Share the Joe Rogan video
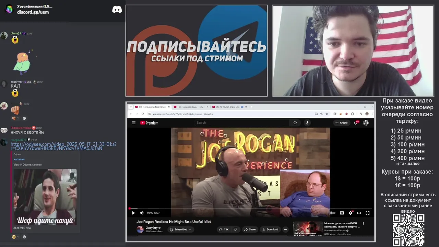This screenshot has width=439, height=247. 250,230
